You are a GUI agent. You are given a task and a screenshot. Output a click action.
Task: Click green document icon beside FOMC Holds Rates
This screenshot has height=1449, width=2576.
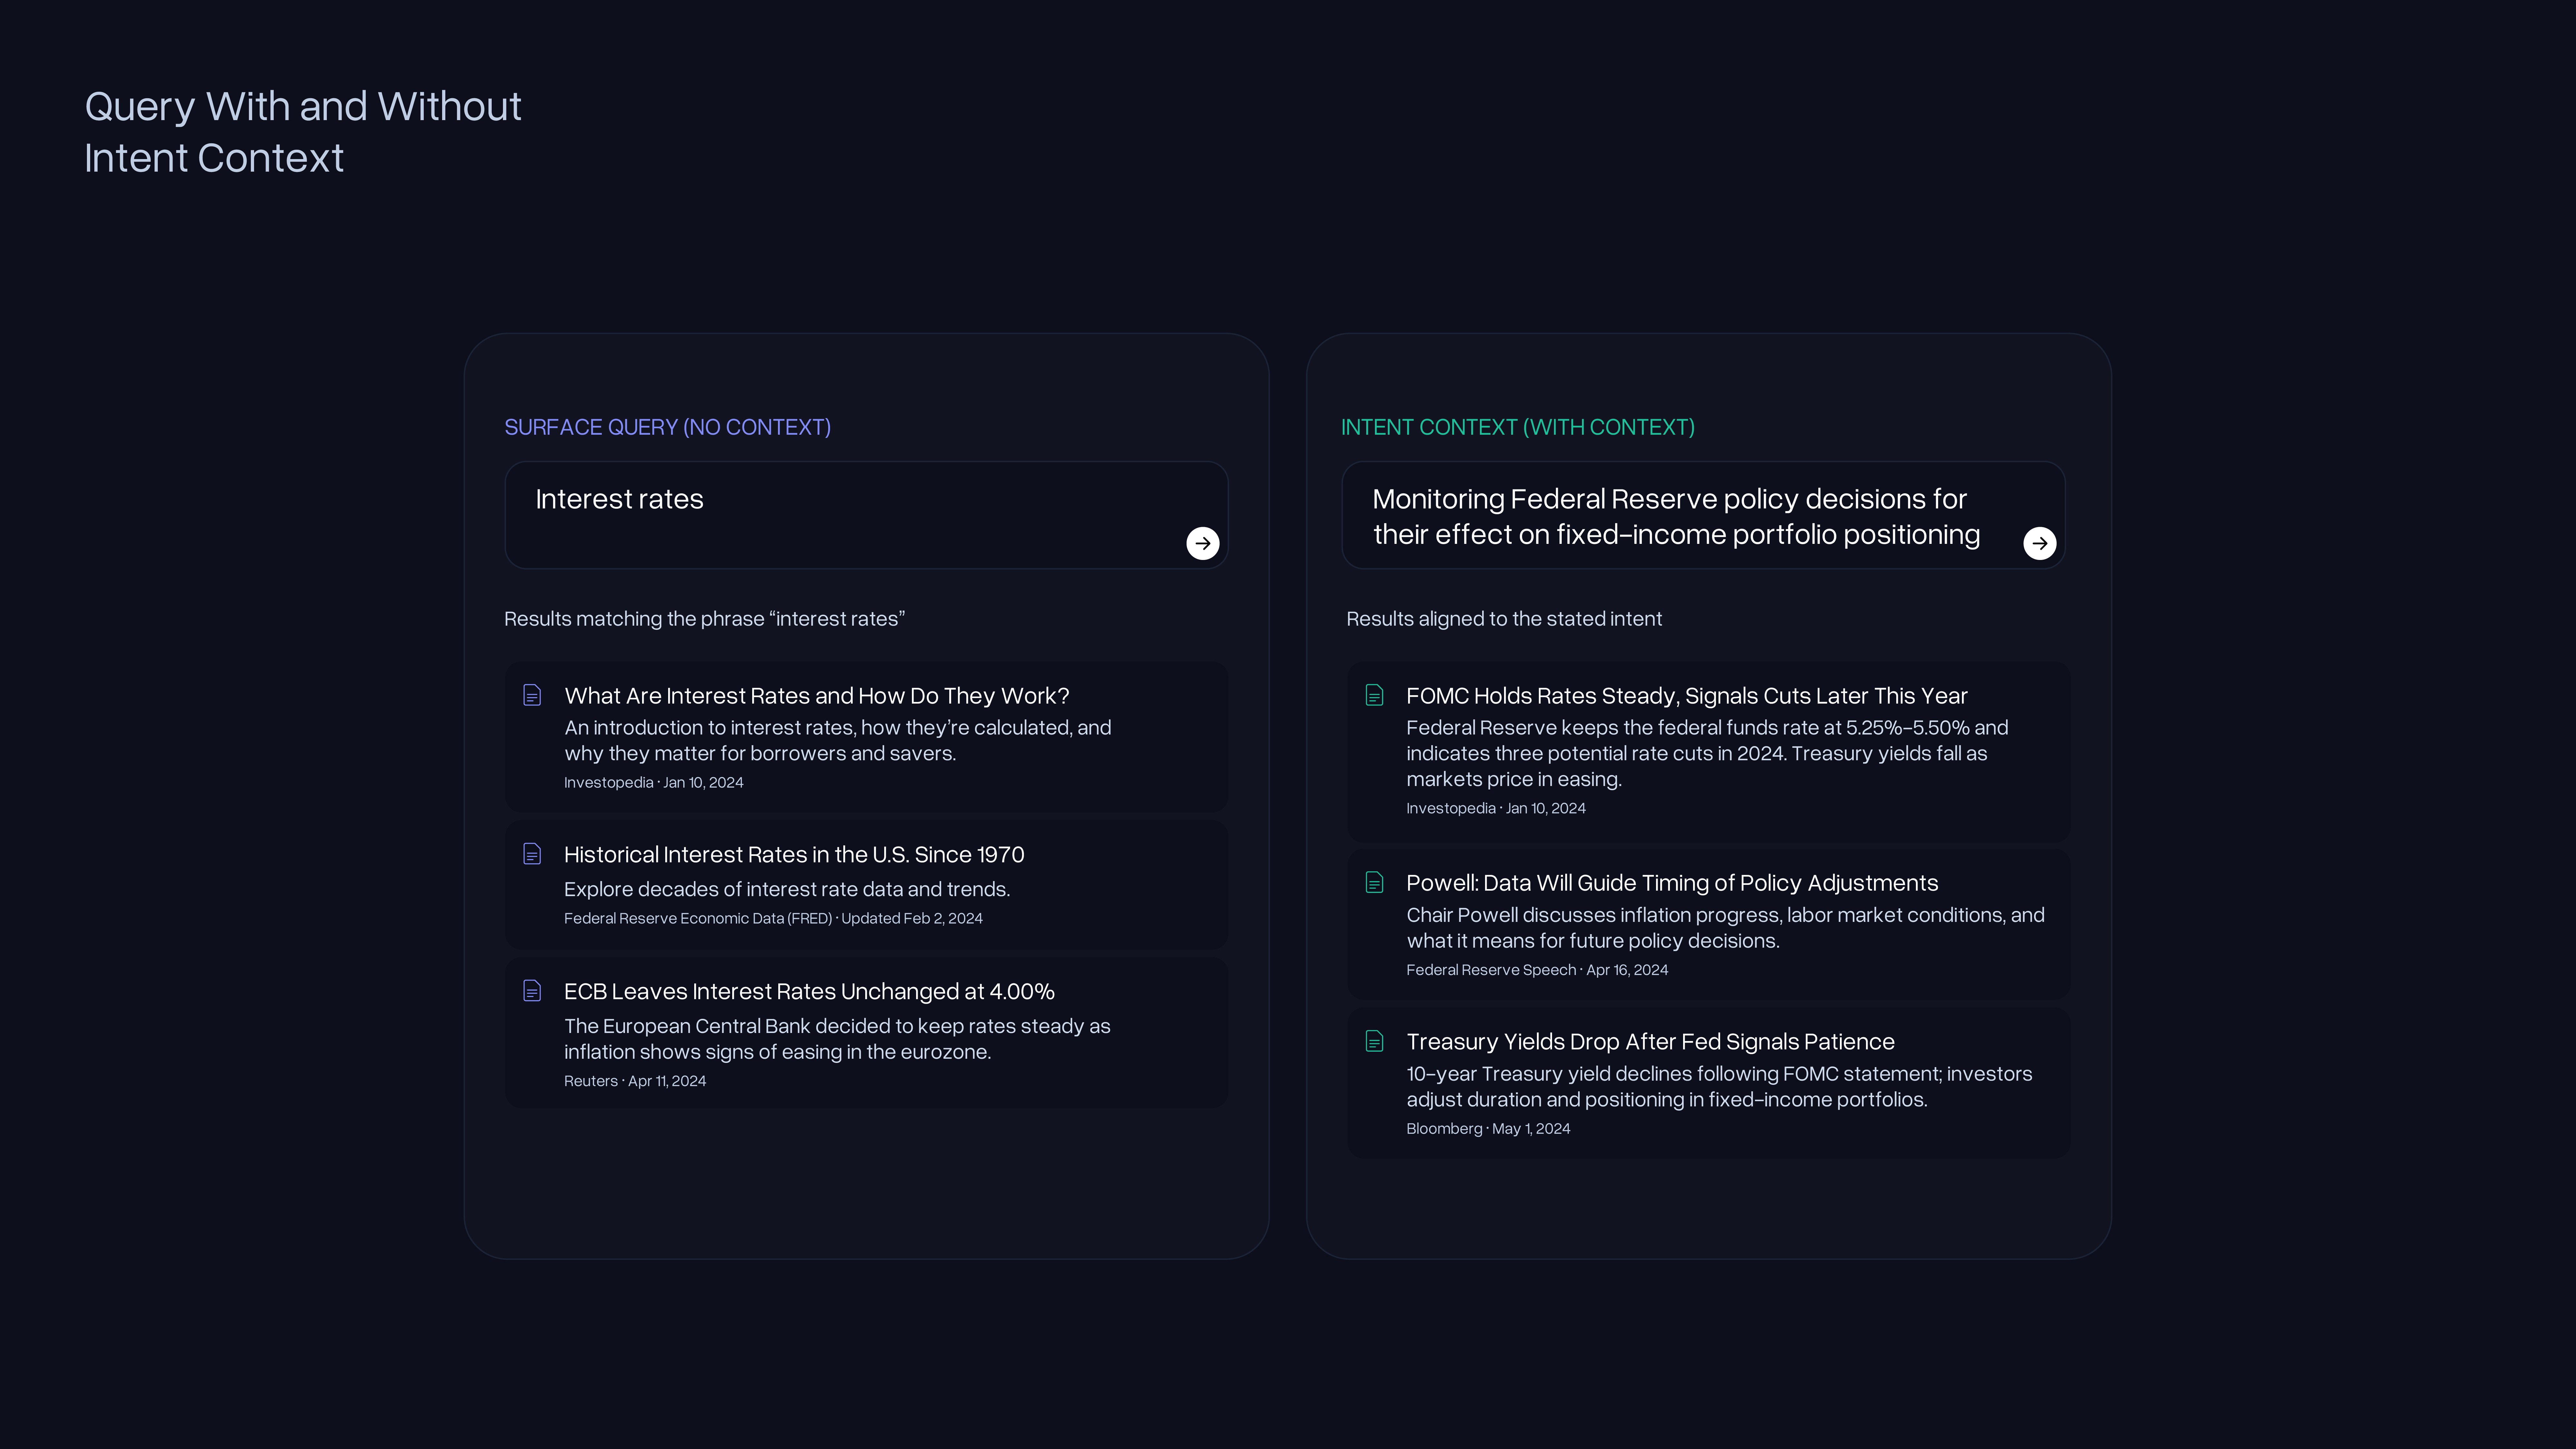(x=1374, y=695)
